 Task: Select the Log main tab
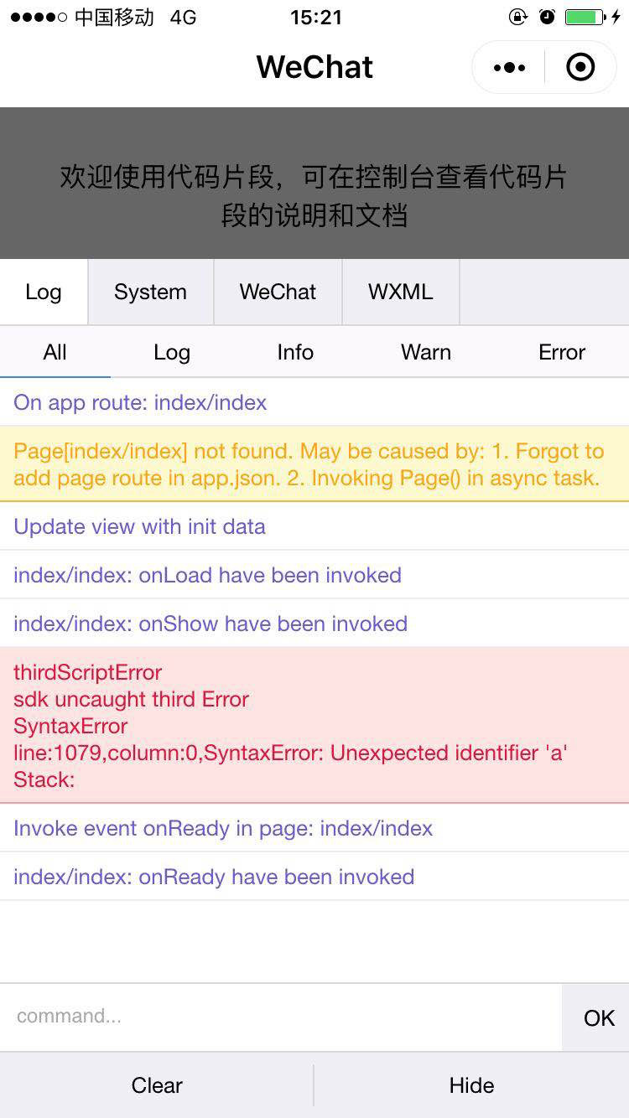tap(44, 292)
